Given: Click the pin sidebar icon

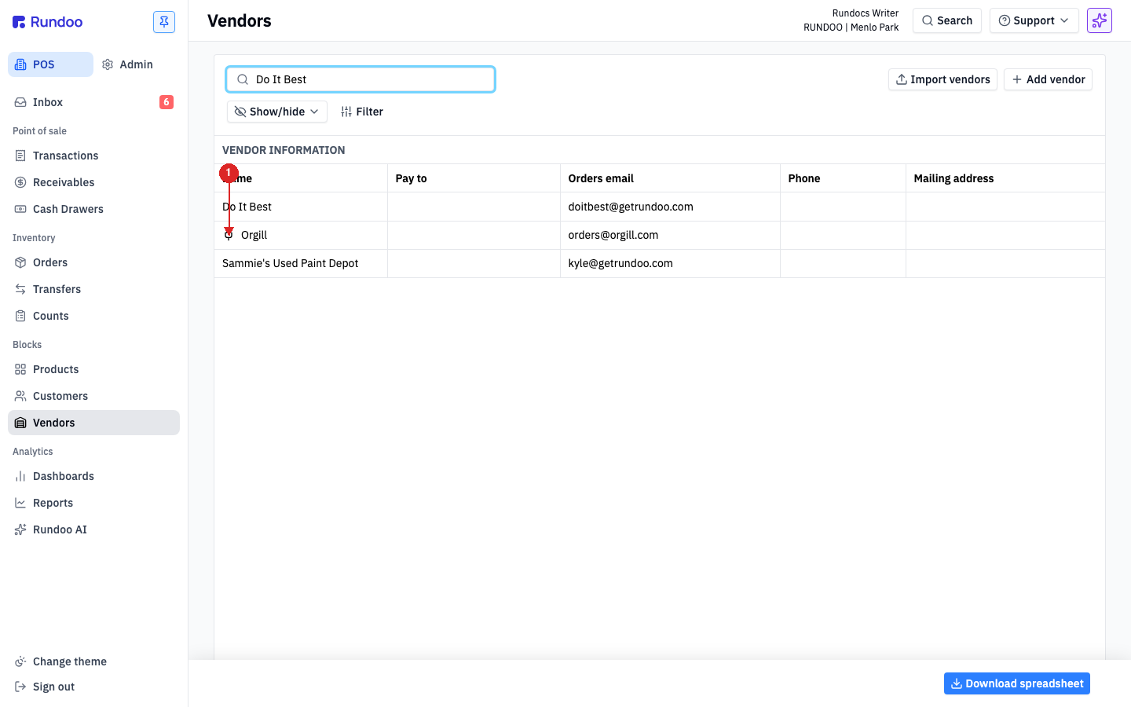Looking at the screenshot, I should coord(164,22).
